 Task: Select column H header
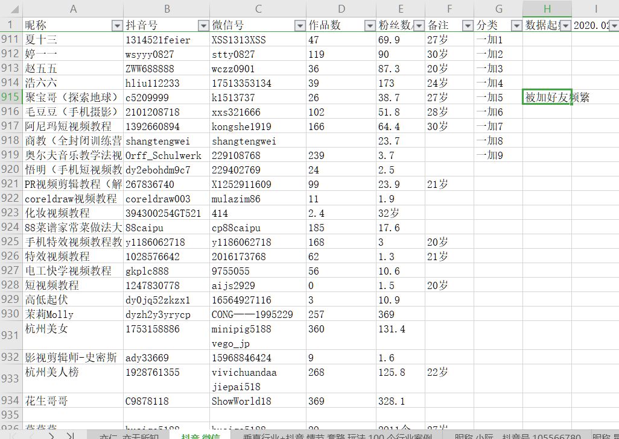coord(547,8)
